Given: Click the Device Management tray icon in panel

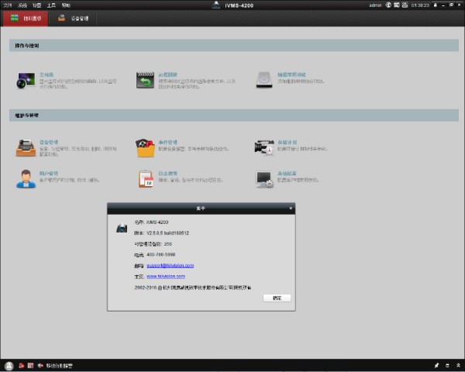Looking at the screenshot, I should coord(26,148).
